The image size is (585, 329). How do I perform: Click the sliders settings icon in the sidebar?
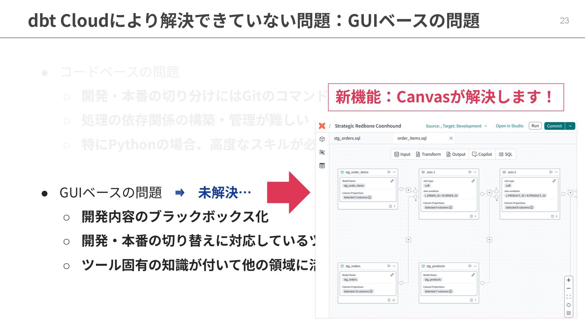tap(322, 152)
